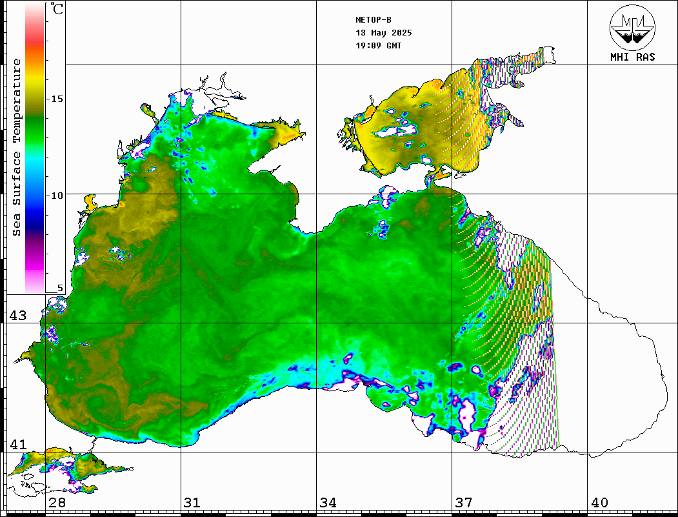Click the '19:09 GMT' time text
678x517 pixels.
tap(378, 46)
